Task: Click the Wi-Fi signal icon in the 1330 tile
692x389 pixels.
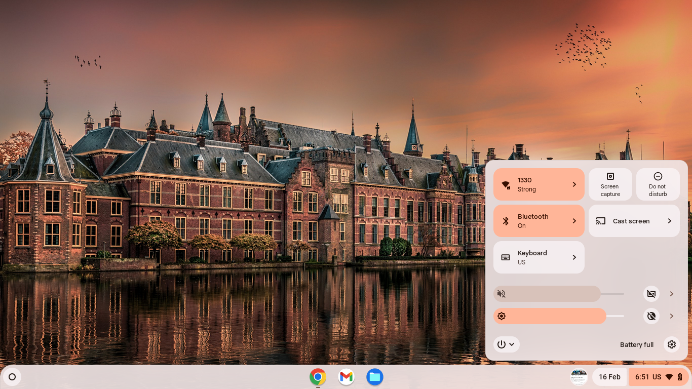Action: tap(506, 185)
